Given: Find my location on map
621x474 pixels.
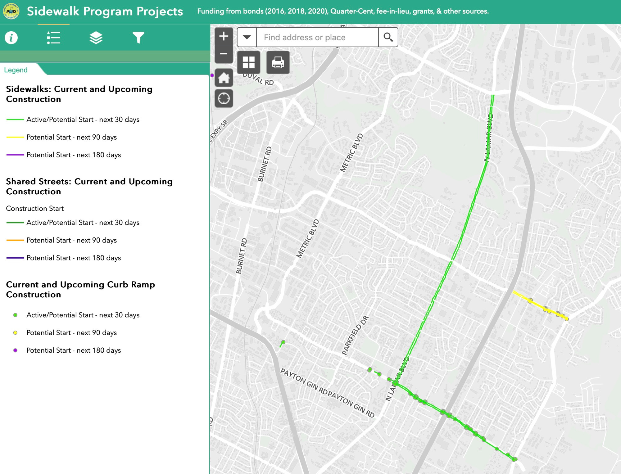Looking at the screenshot, I should click(224, 98).
